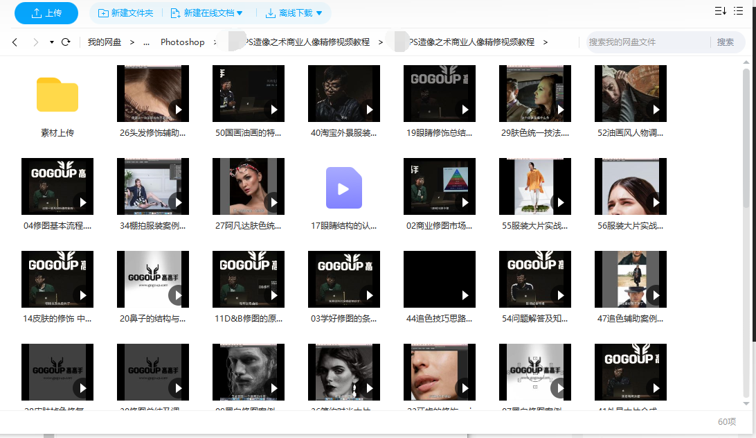This screenshot has height=438, width=756.
Task: Create a new folder with 新建文件夹
Action: coord(126,12)
